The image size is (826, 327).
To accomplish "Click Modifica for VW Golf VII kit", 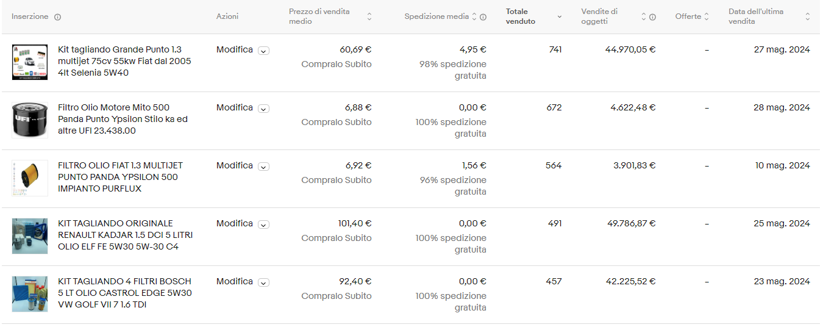I will pos(235,281).
